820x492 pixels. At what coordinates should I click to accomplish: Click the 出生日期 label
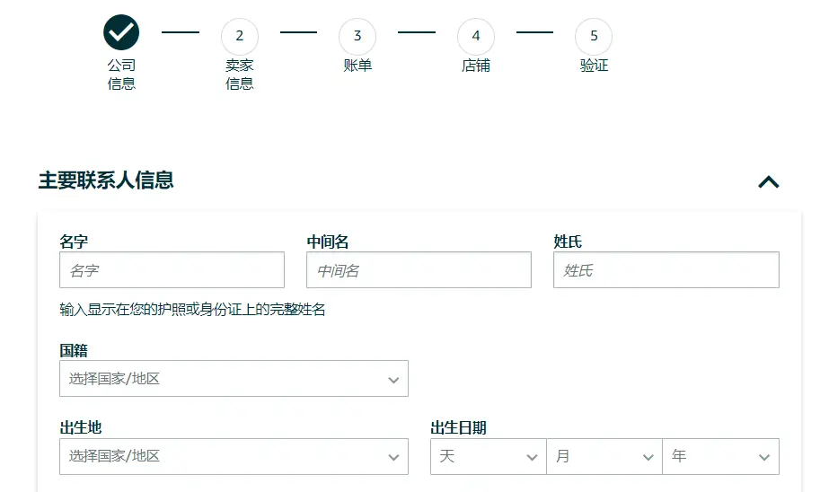[x=459, y=427]
